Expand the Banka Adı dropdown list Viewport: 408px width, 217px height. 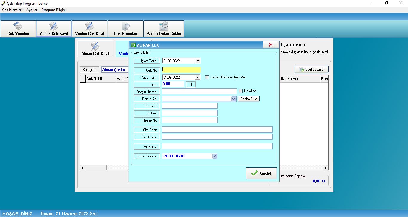tap(234, 99)
